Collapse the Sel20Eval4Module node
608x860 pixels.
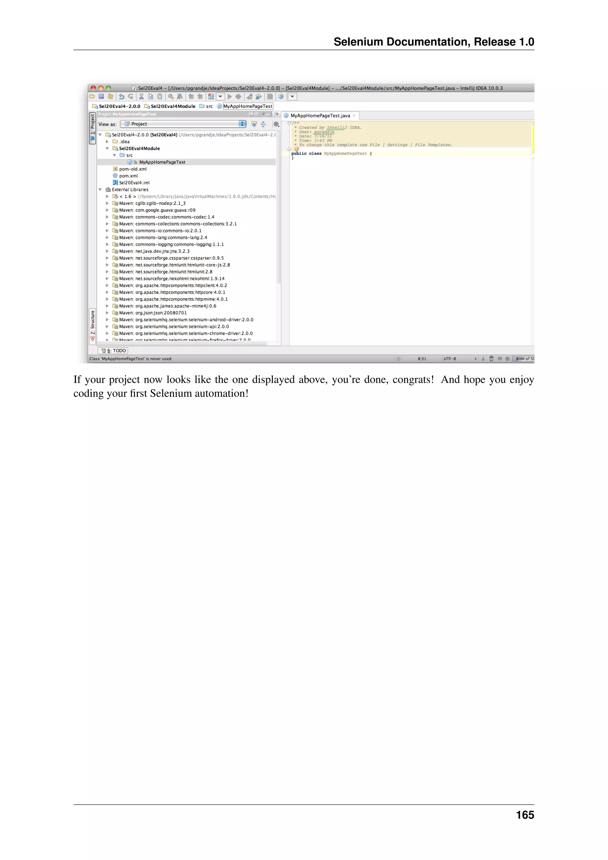(107, 149)
